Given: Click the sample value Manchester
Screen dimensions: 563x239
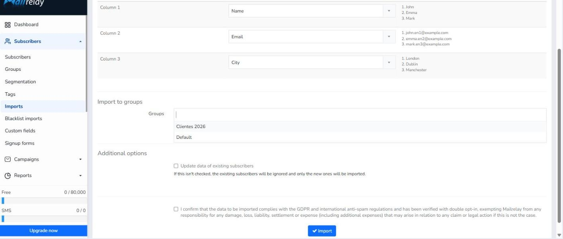Looking at the screenshot, I should [x=416, y=70].
